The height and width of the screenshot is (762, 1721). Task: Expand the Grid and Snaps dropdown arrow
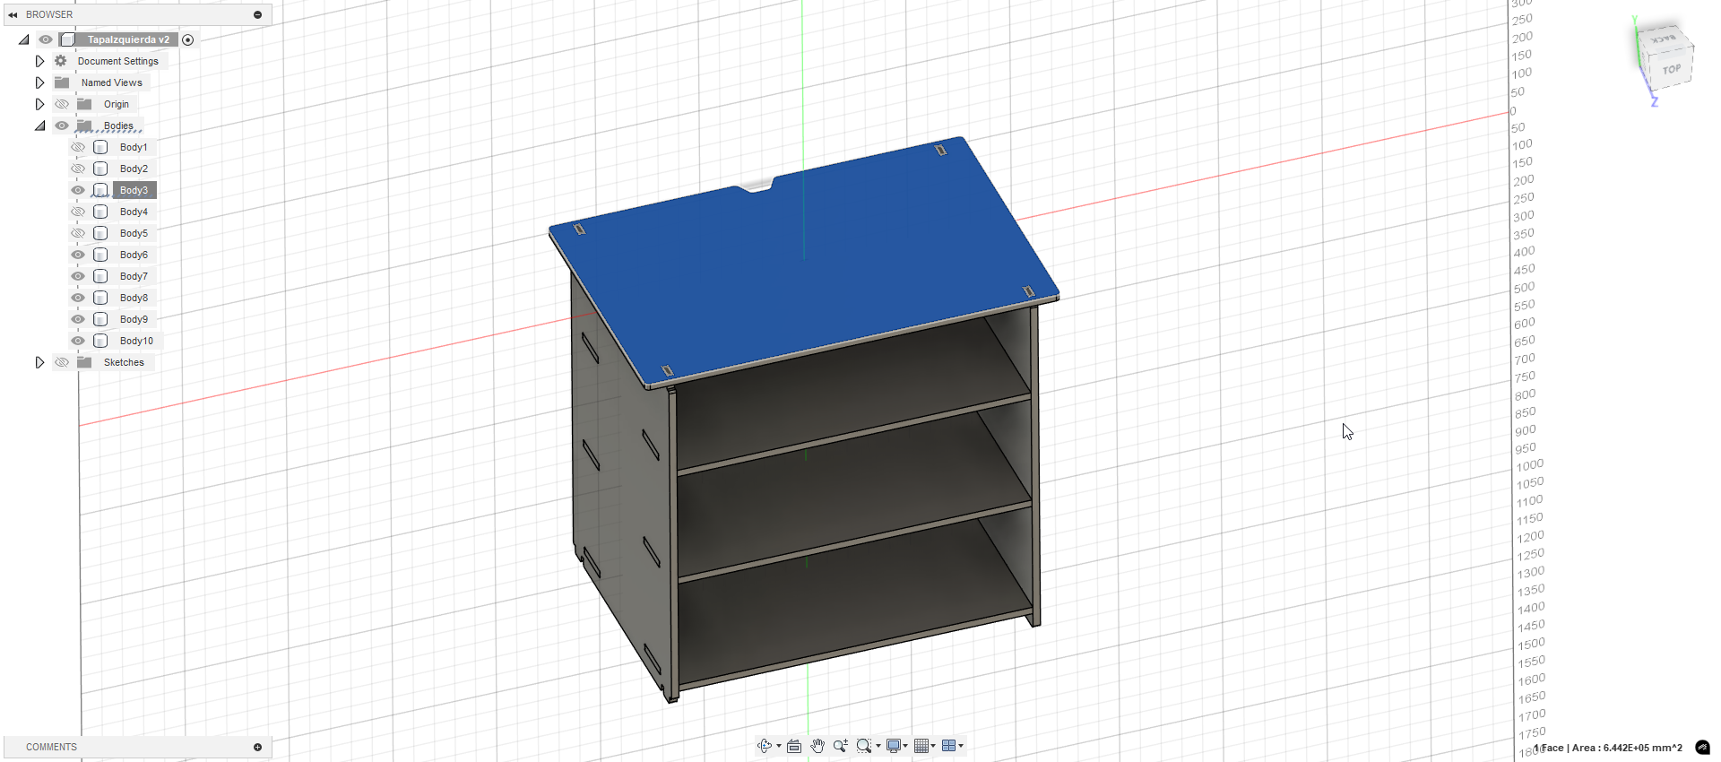point(933,746)
